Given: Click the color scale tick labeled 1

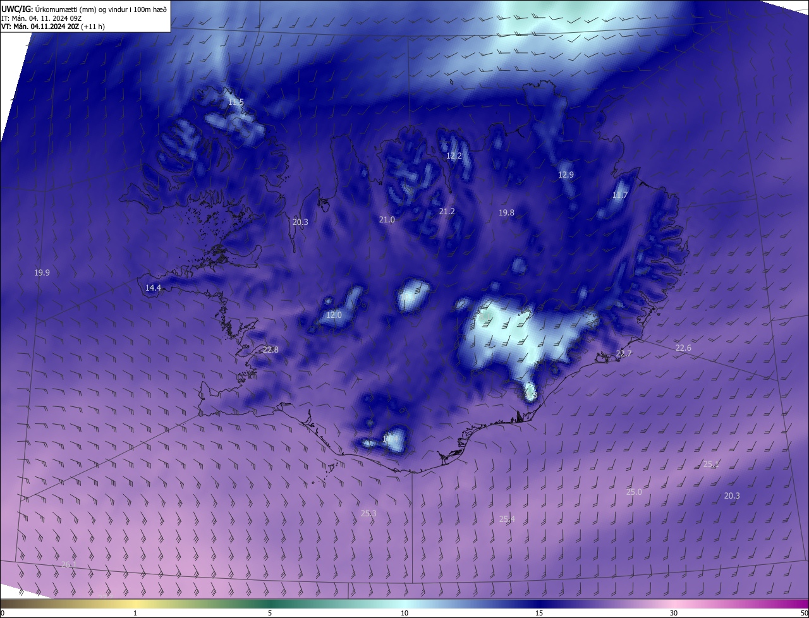Looking at the screenshot, I should click(x=135, y=613).
